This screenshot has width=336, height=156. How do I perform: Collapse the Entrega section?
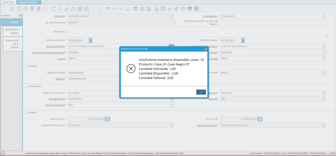pos(25,66)
